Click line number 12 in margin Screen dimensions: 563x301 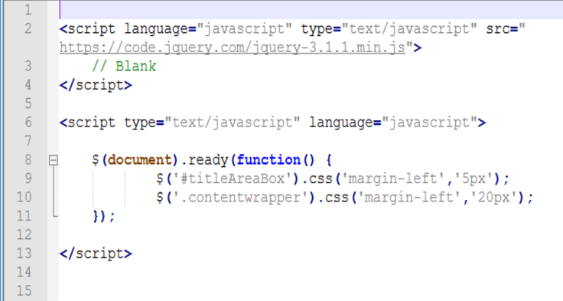tap(24, 234)
